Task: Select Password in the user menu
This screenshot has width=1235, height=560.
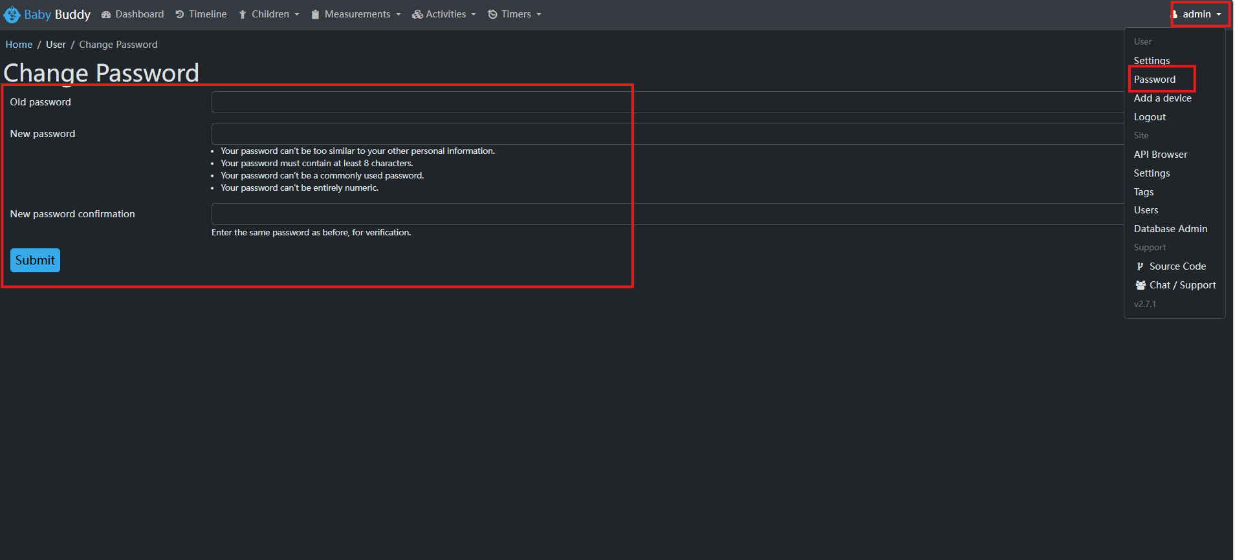Action: (1154, 80)
